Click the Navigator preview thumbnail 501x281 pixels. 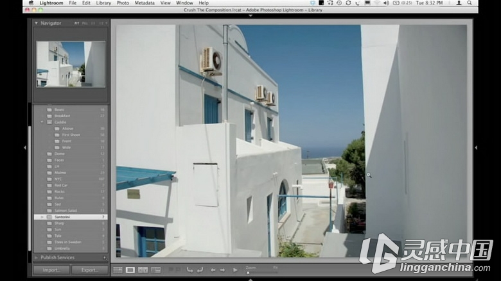pyautogui.click(x=71, y=64)
